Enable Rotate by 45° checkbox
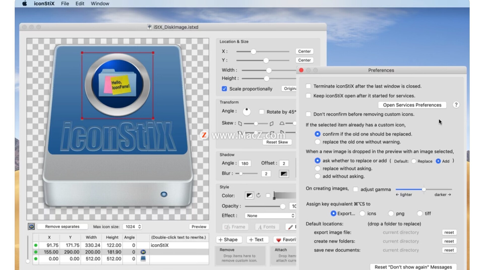 click(x=261, y=112)
